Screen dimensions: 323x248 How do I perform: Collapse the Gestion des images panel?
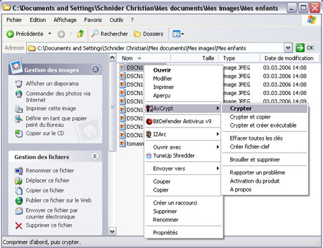tap(96, 69)
